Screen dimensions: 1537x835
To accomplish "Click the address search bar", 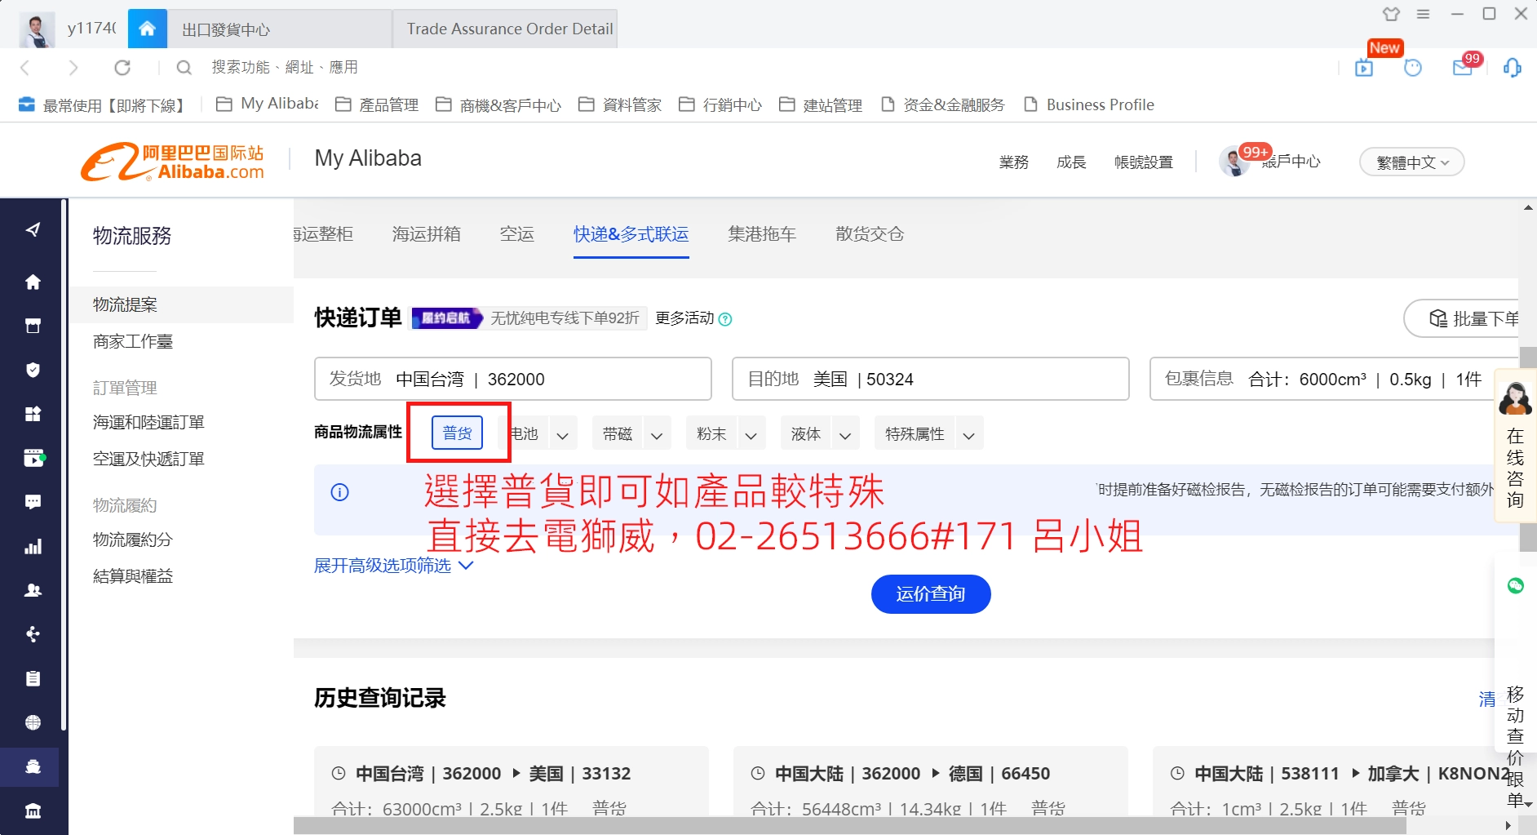I will [x=286, y=67].
